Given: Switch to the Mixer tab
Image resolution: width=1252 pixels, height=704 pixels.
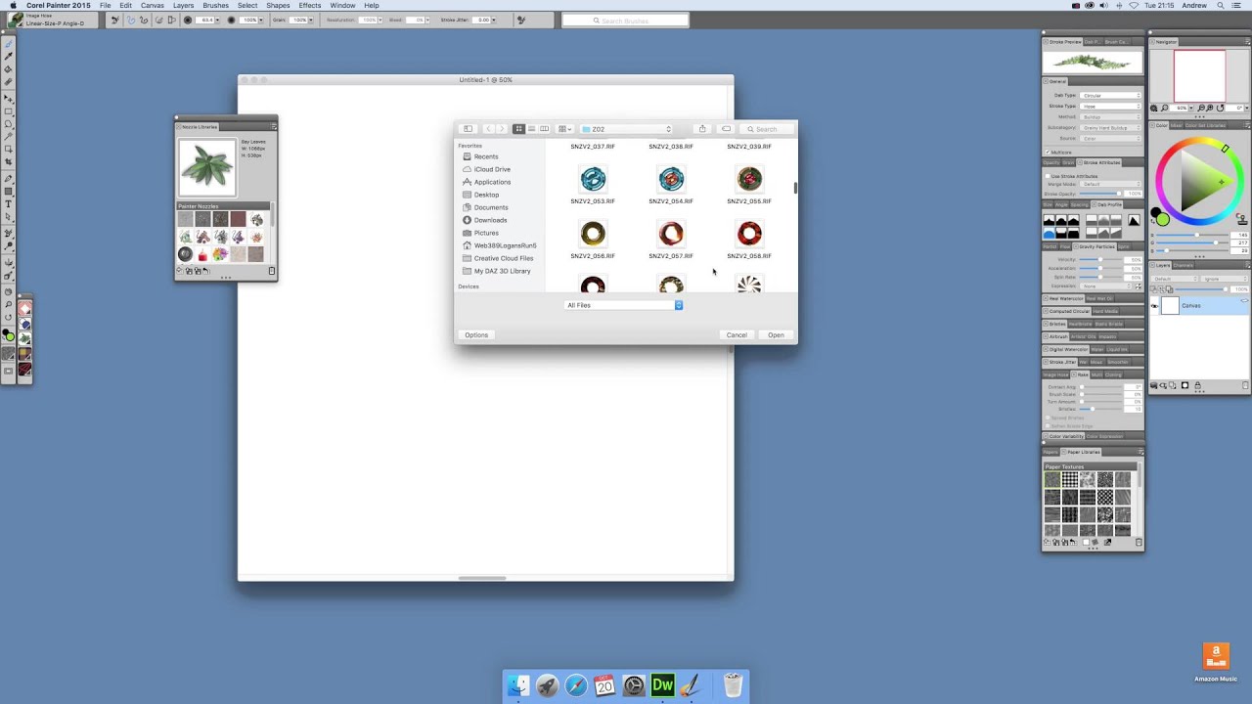Looking at the screenshot, I should coord(1177,125).
